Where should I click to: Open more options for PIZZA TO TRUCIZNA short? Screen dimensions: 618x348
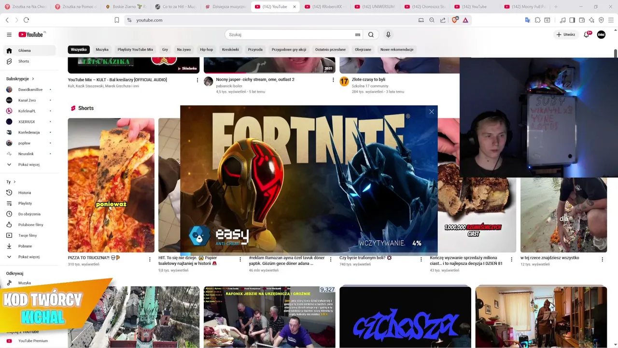150,260
